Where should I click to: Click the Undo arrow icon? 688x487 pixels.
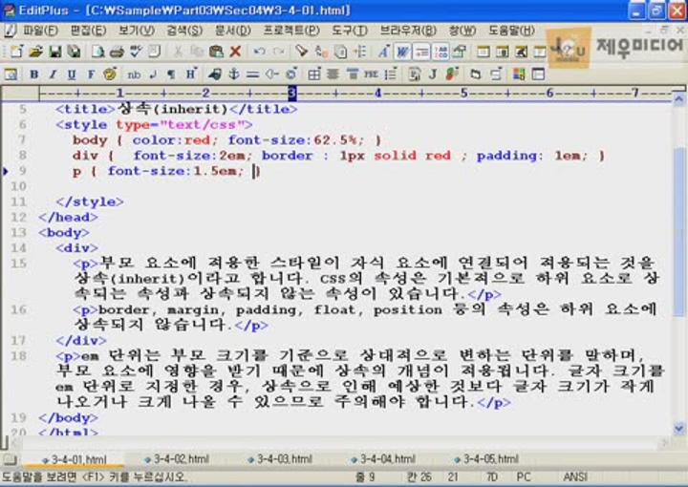[x=259, y=52]
